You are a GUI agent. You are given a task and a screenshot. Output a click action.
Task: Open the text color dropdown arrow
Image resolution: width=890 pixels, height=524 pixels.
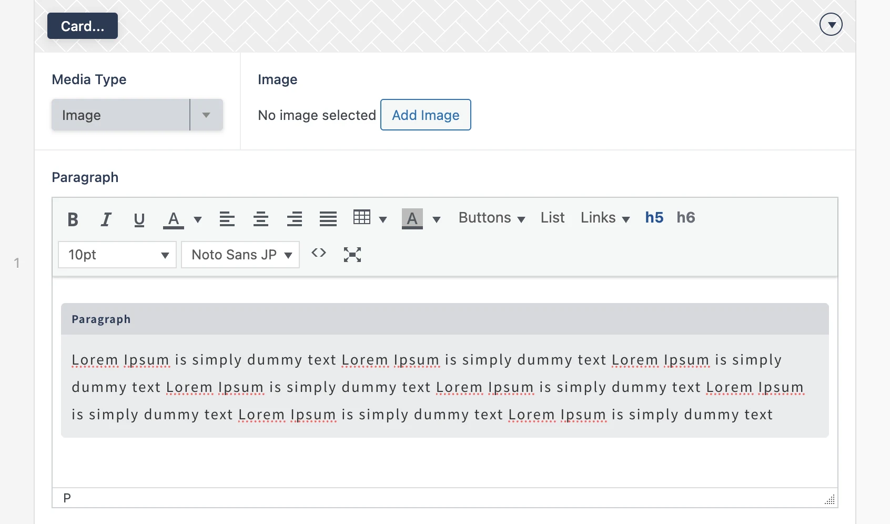[x=198, y=219]
